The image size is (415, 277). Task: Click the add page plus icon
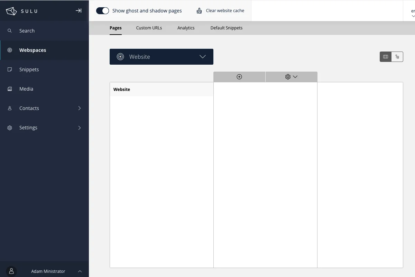coord(239,77)
